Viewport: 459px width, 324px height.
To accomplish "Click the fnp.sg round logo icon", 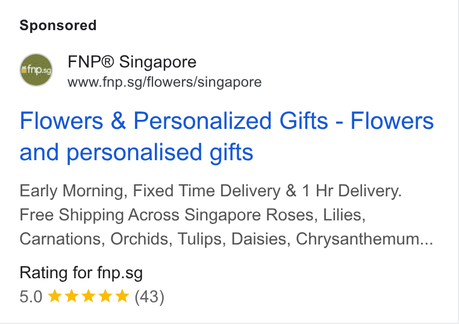I will [36, 70].
